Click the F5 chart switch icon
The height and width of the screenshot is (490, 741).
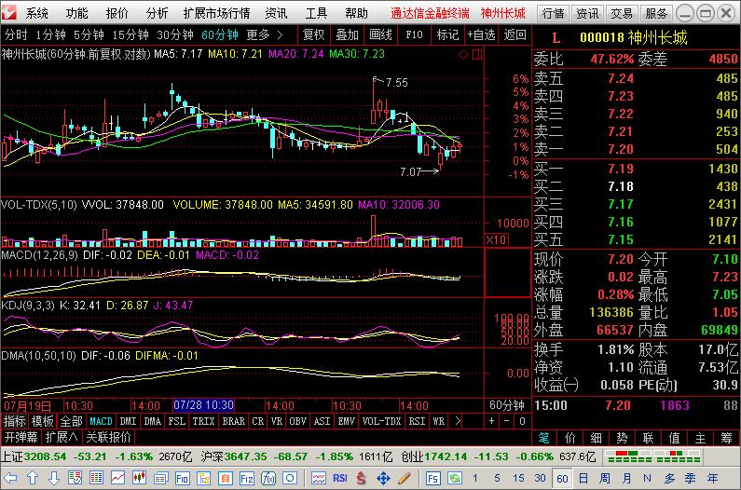pyautogui.click(x=433, y=478)
